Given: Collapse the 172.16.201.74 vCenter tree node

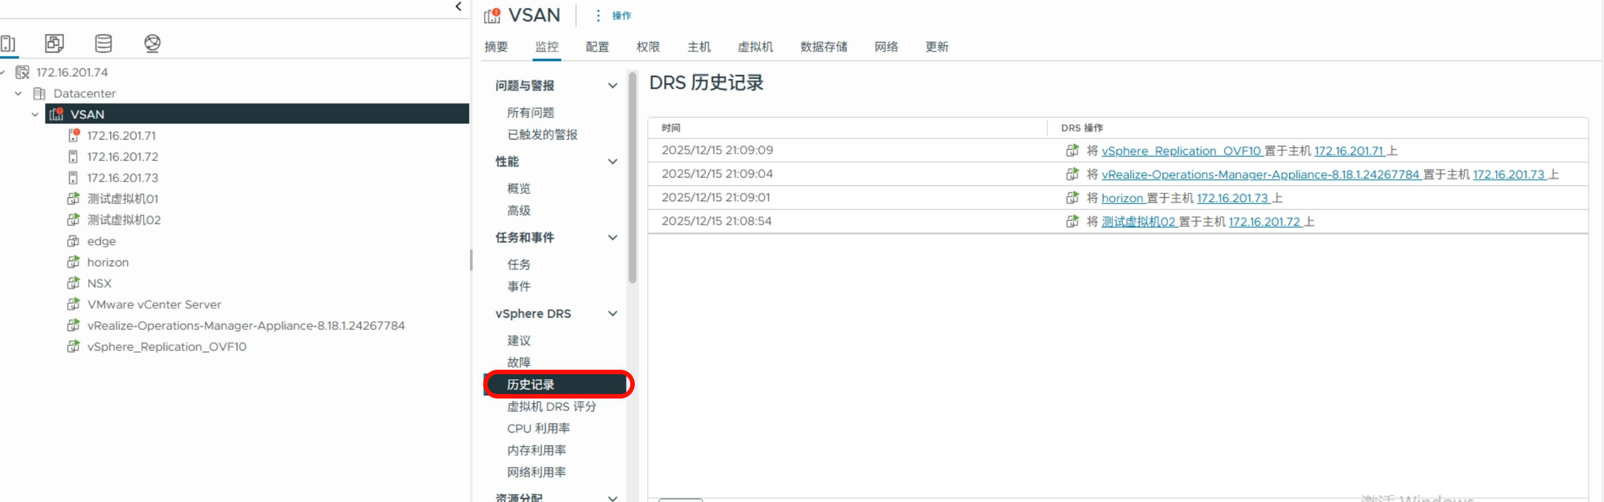Looking at the screenshot, I should (2, 72).
